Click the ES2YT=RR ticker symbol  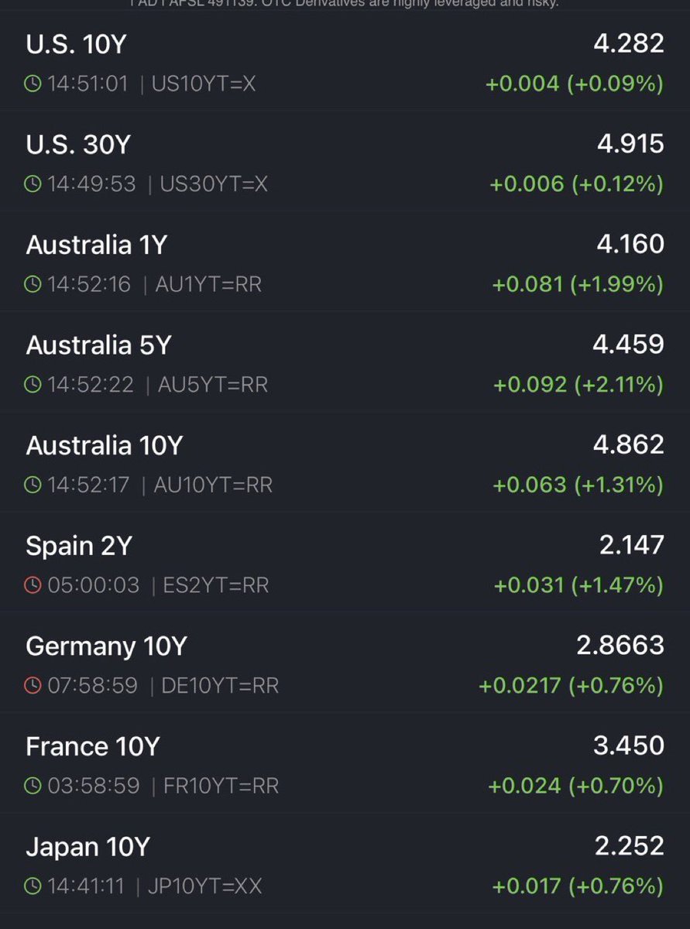(215, 585)
